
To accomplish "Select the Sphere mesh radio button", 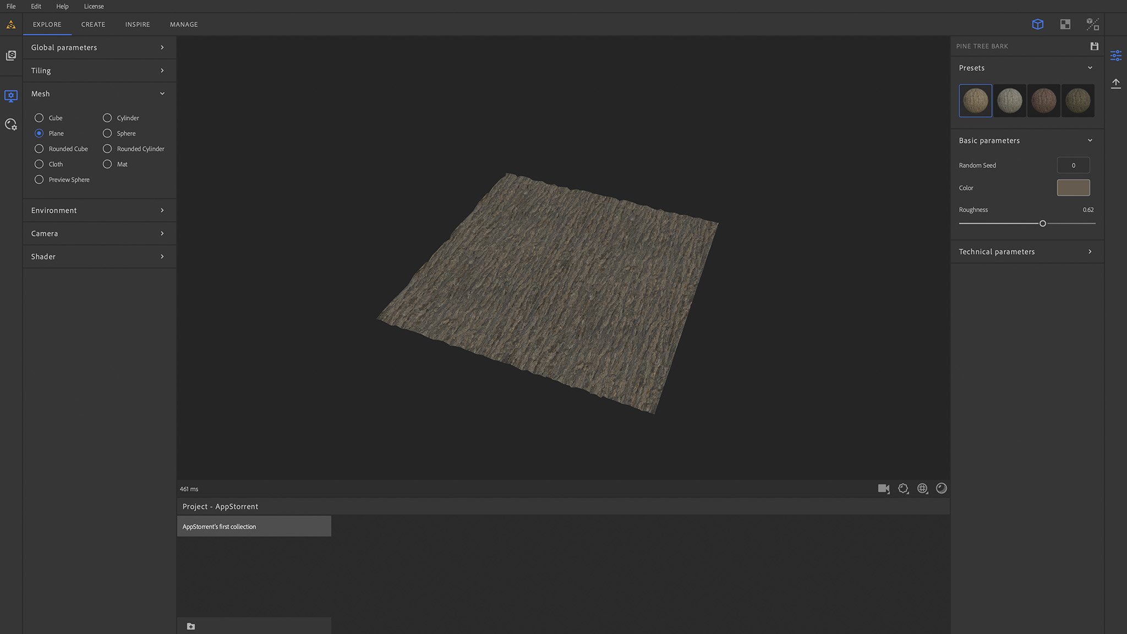I will [x=107, y=133].
